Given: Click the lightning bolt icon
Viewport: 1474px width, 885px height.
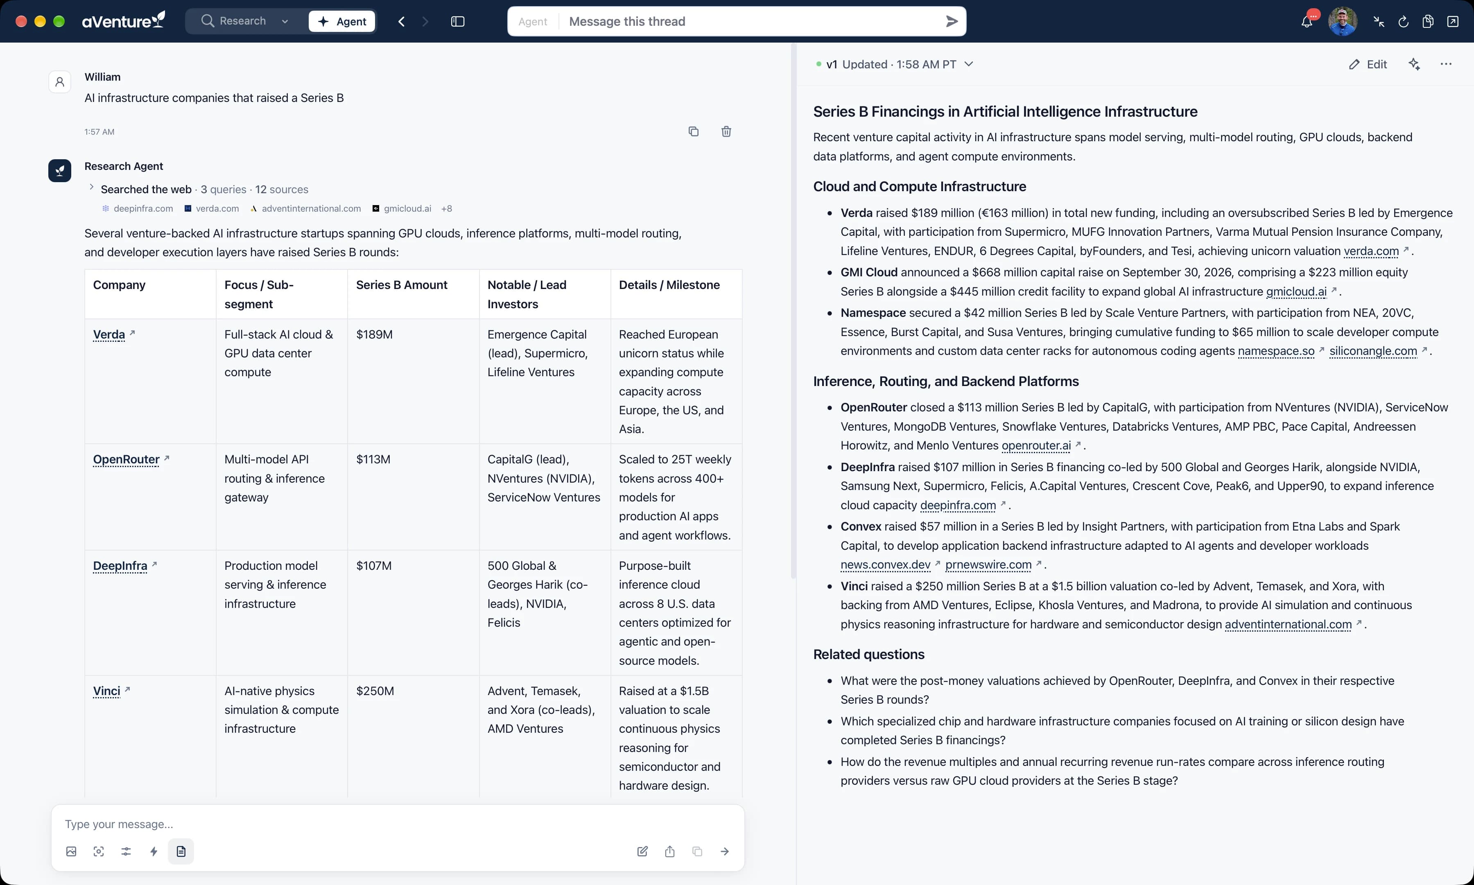Looking at the screenshot, I should click(153, 851).
